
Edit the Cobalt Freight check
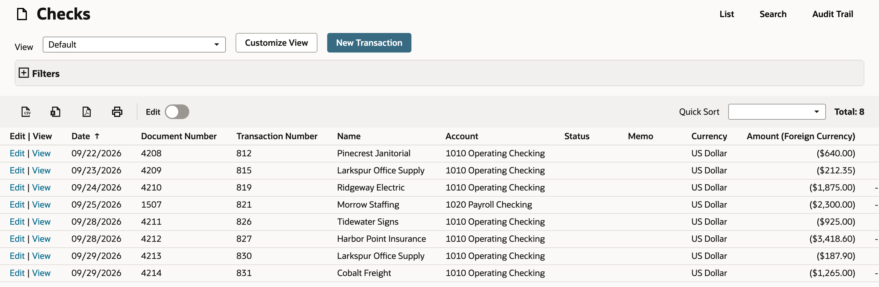click(x=17, y=273)
